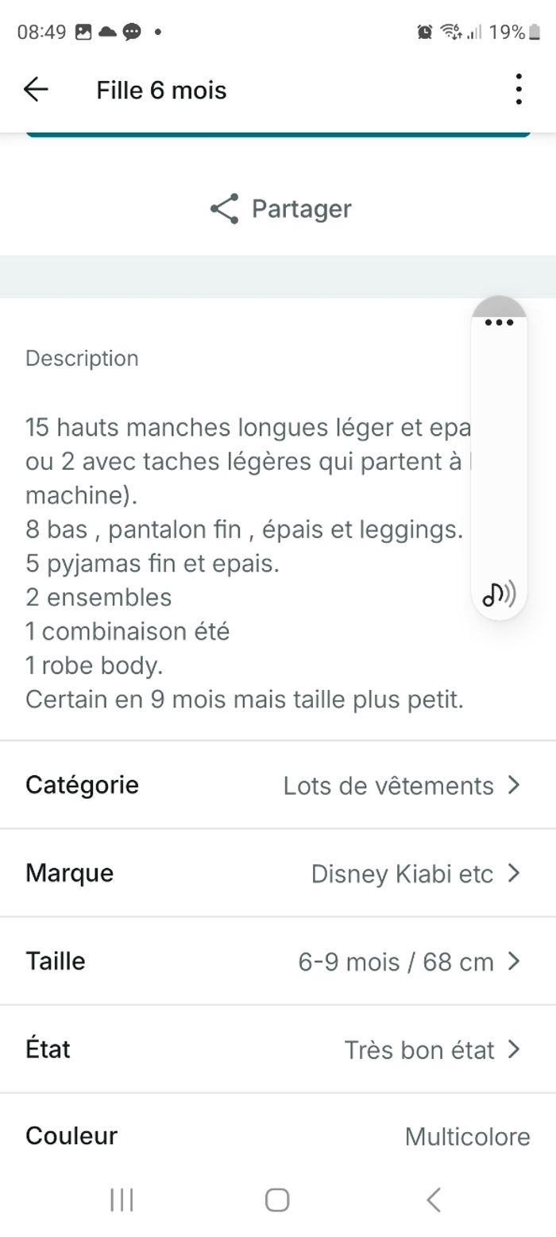Expand État chevron for Très bon état
556x1237 pixels.
click(514, 1050)
